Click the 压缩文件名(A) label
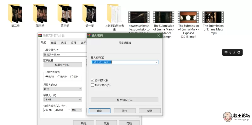This screenshot has width=252, height=125. coord(51,50)
